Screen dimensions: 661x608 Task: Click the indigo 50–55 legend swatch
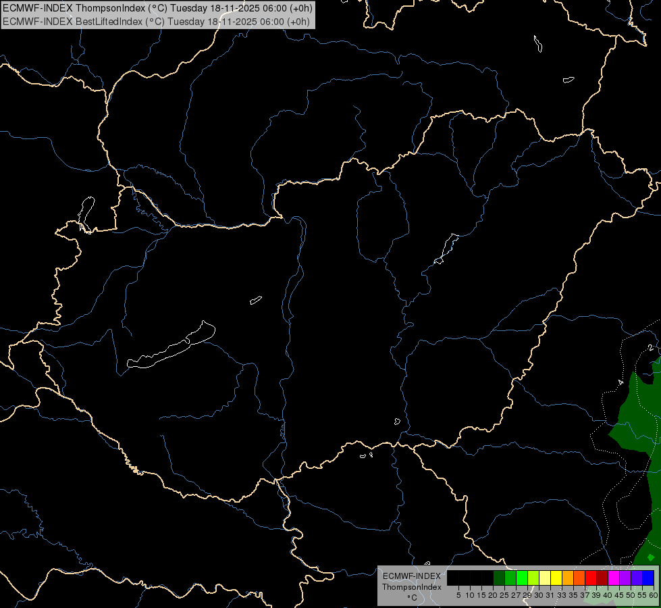(637, 578)
